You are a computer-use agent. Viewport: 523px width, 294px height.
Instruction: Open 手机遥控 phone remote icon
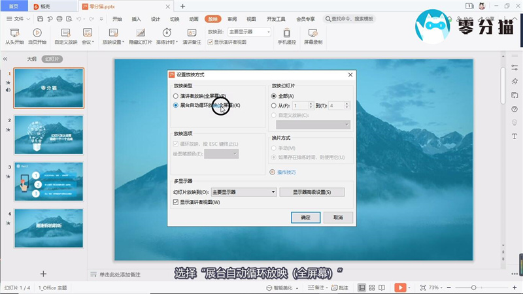(x=286, y=32)
